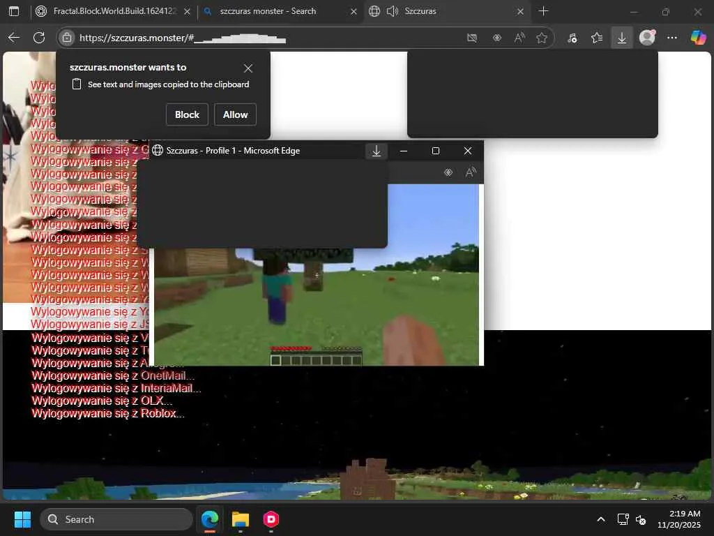Show hidden icons chevron in system tray
Image resolution: width=714 pixels, height=536 pixels.
(601, 519)
